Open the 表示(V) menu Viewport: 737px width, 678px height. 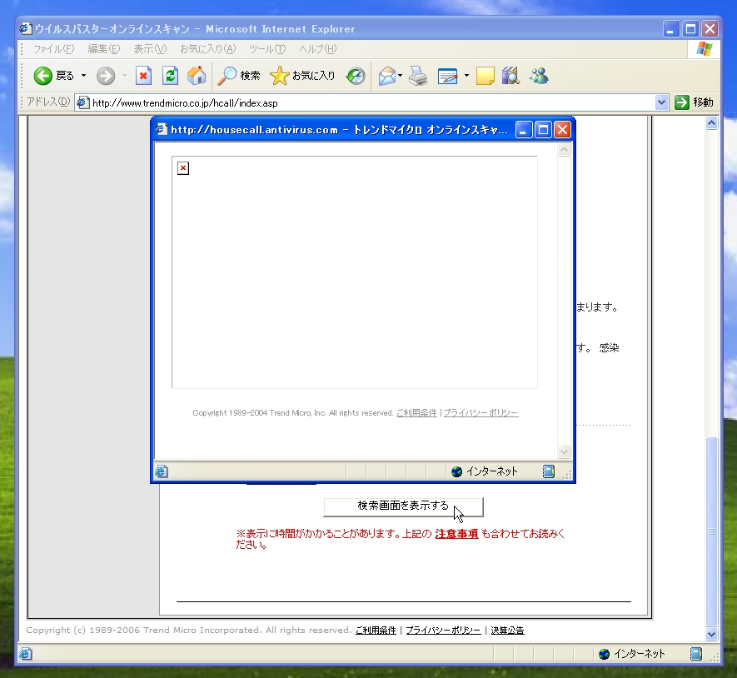(150, 49)
